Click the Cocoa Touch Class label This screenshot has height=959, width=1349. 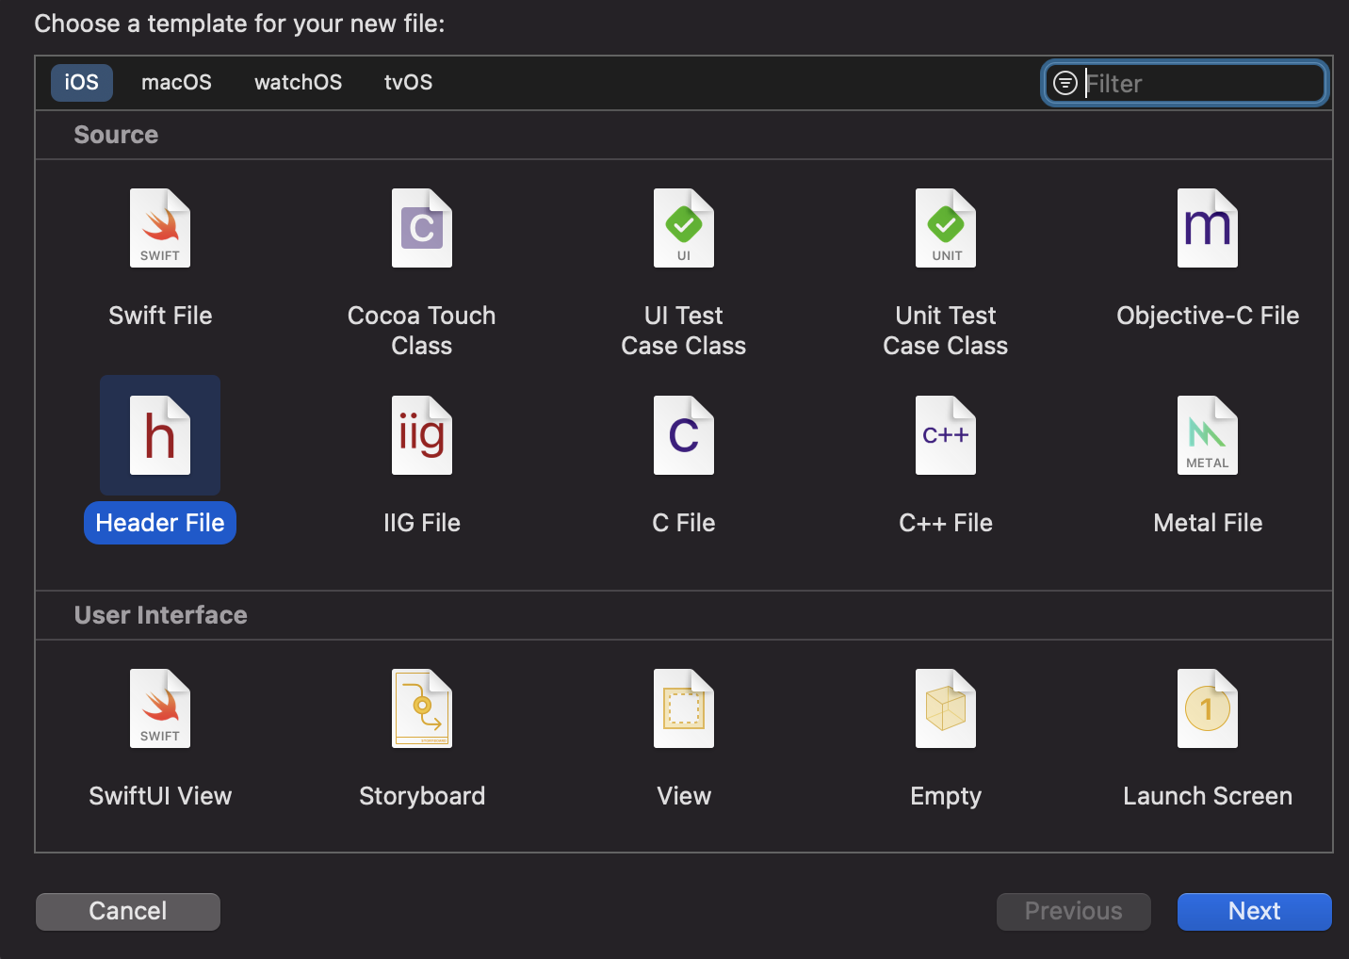[422, 331]
